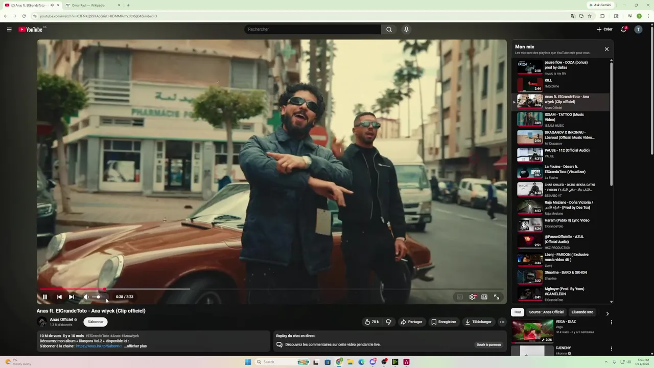Screen dimensions: 654x368
Task: Select Shaoline - BARD & SKHON item
Action: (560, 277)
